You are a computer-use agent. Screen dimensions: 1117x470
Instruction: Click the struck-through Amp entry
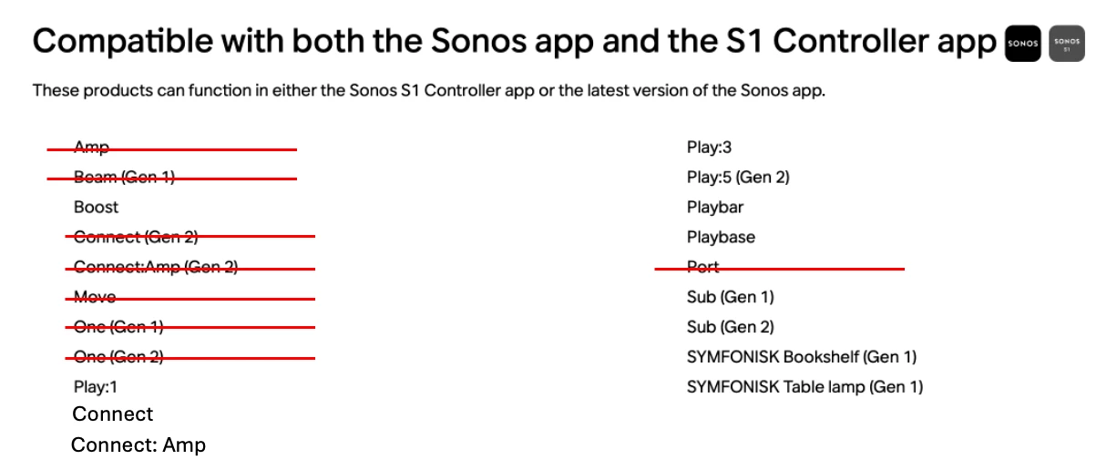click(x=91, y=148)
